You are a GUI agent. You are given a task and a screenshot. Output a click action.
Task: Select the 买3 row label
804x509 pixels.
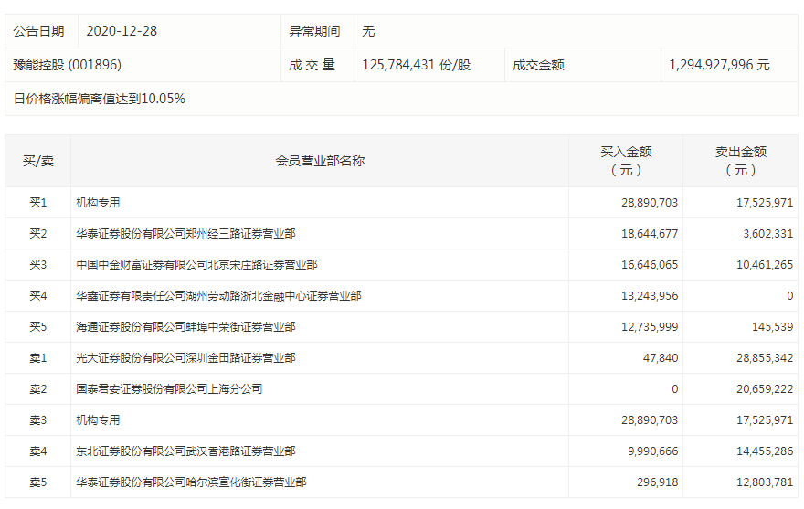[38, 265]
